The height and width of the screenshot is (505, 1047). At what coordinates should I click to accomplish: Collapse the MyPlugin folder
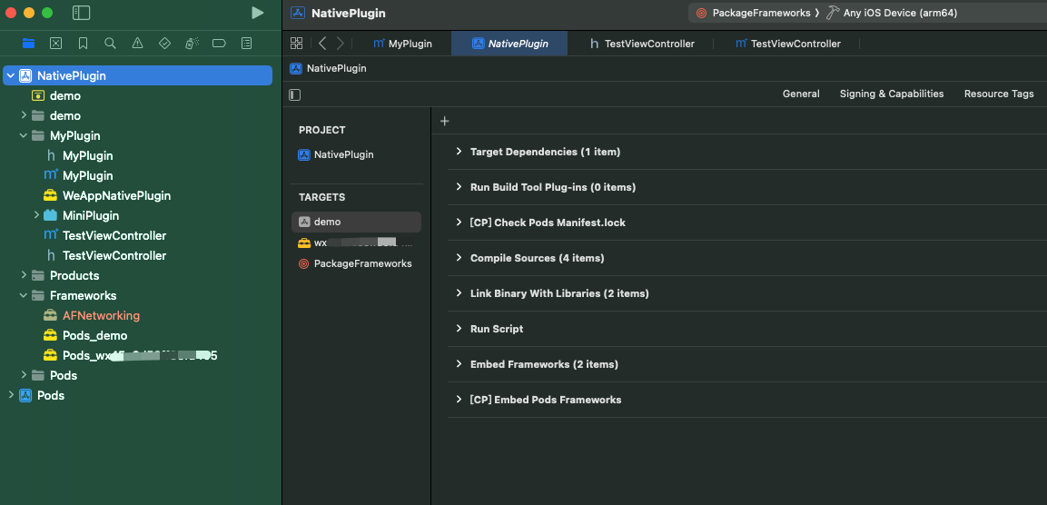click(x=24, y=135)
